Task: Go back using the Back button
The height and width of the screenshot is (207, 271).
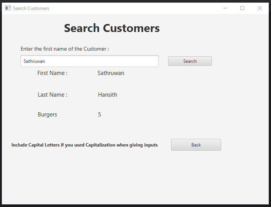Action: point(196,145)
